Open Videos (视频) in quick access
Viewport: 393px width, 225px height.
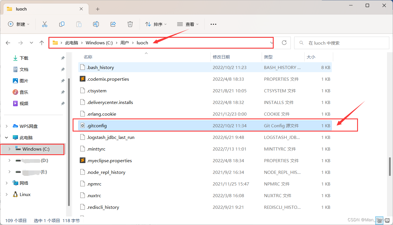coord(24,103)
